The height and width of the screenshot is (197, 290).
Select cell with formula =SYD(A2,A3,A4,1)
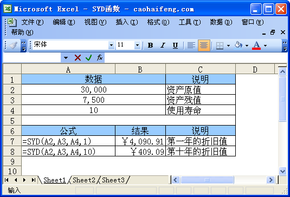68,141
